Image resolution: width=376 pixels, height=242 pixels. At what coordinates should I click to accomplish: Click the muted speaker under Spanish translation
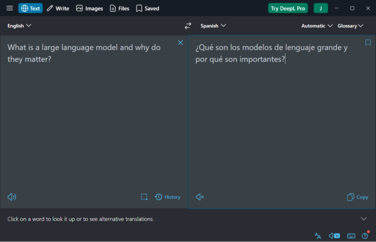200,197
